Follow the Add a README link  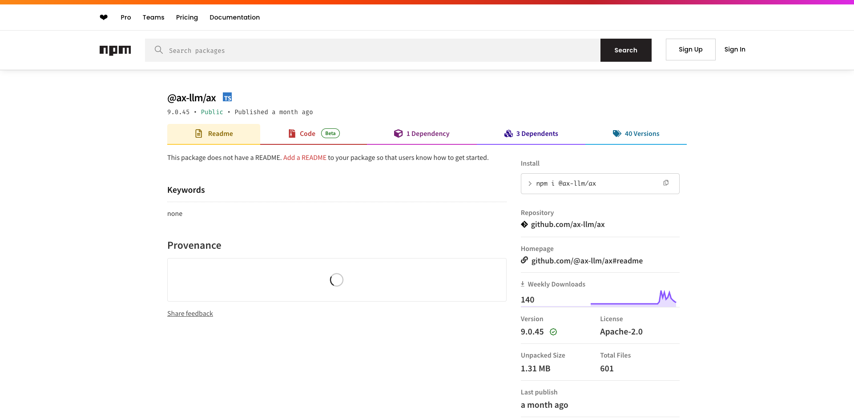coord(305,158)
